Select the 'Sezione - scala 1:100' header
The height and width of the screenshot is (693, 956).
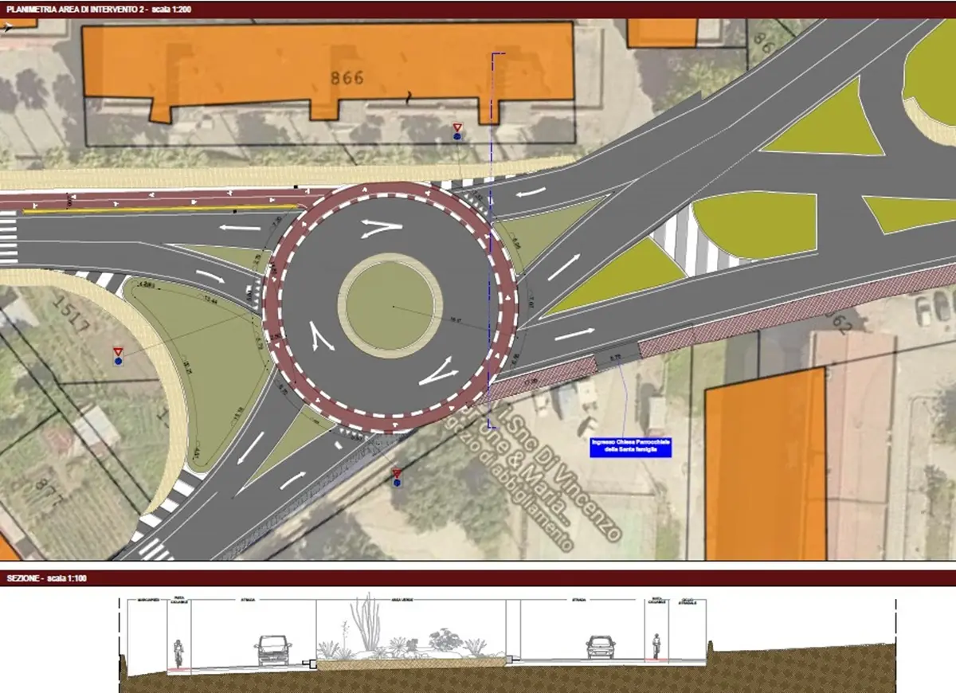(x=49, y=577)
